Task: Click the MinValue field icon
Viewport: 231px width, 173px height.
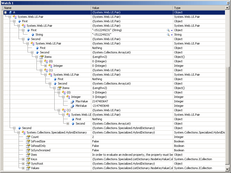Action: 72,106
